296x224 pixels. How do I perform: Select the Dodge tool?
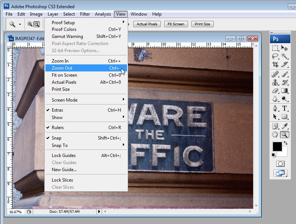pyautogui.click(x=284, y=99)
